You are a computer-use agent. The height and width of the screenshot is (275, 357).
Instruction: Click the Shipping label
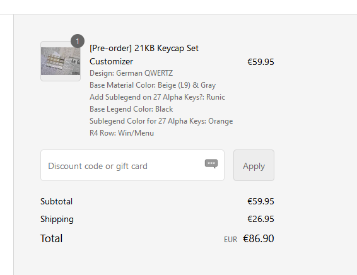click(x=57, y=219)
